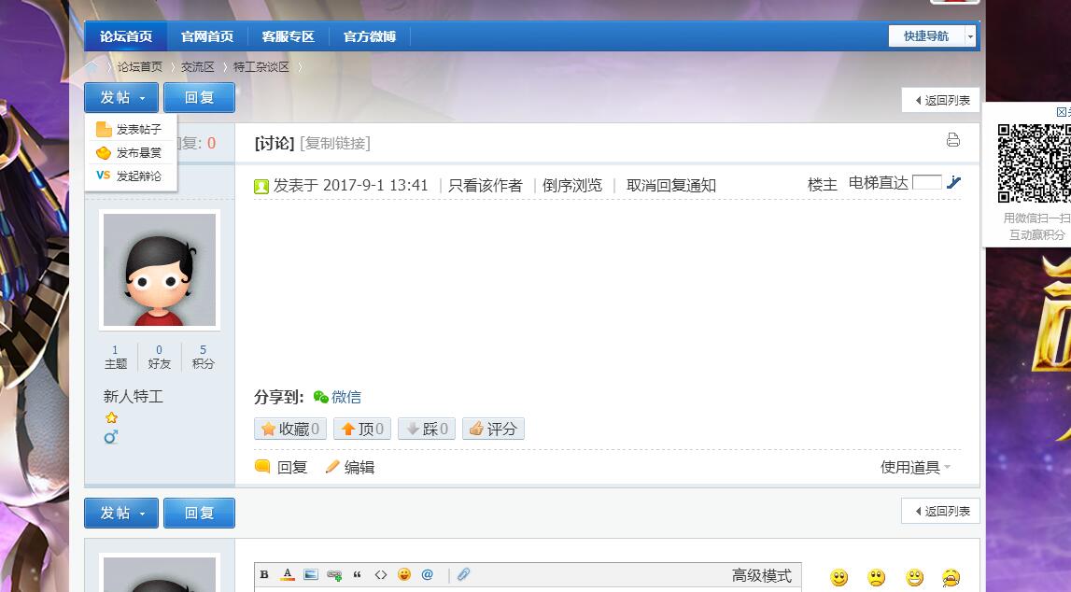This screenshot has height=592, width=1071.
Task: Insert a code block in the editor
Action: [379, 574]
